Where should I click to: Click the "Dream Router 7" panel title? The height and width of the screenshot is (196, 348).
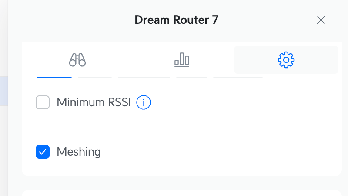pyautogui.click(x=176, y=20)
